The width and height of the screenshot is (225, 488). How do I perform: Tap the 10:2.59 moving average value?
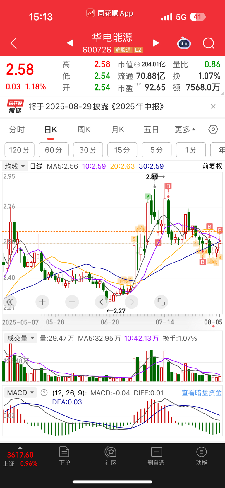coord(94,166)
